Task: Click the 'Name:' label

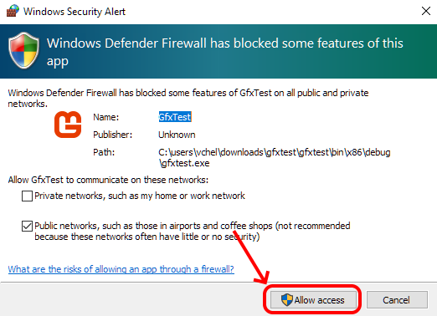Action: coord(106,117)
